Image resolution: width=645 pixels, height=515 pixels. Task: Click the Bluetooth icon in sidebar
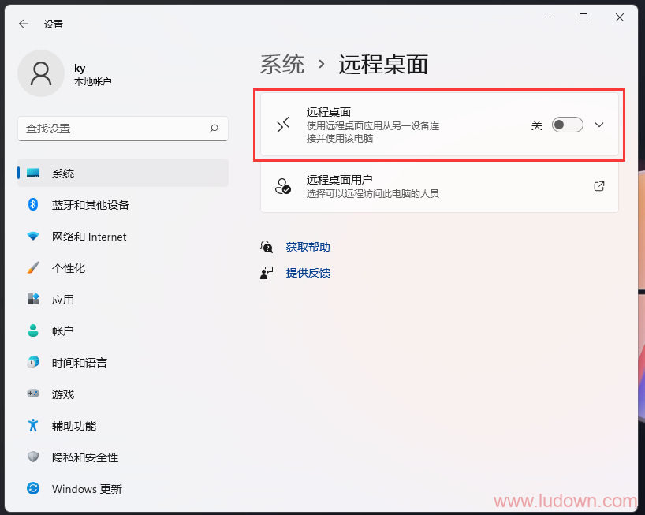33,204
